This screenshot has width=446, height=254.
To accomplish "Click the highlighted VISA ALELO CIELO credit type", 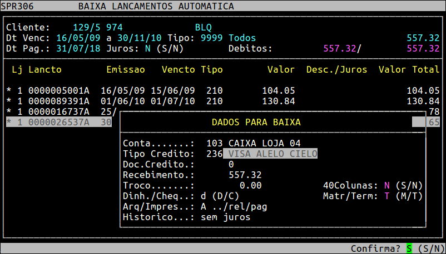I will point(270,154).
